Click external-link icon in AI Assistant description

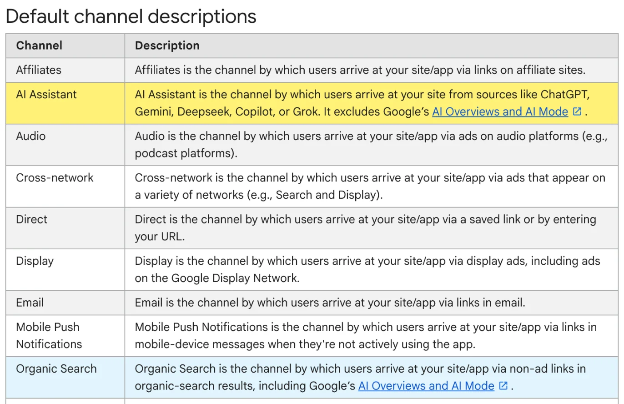tap(577, 111)
